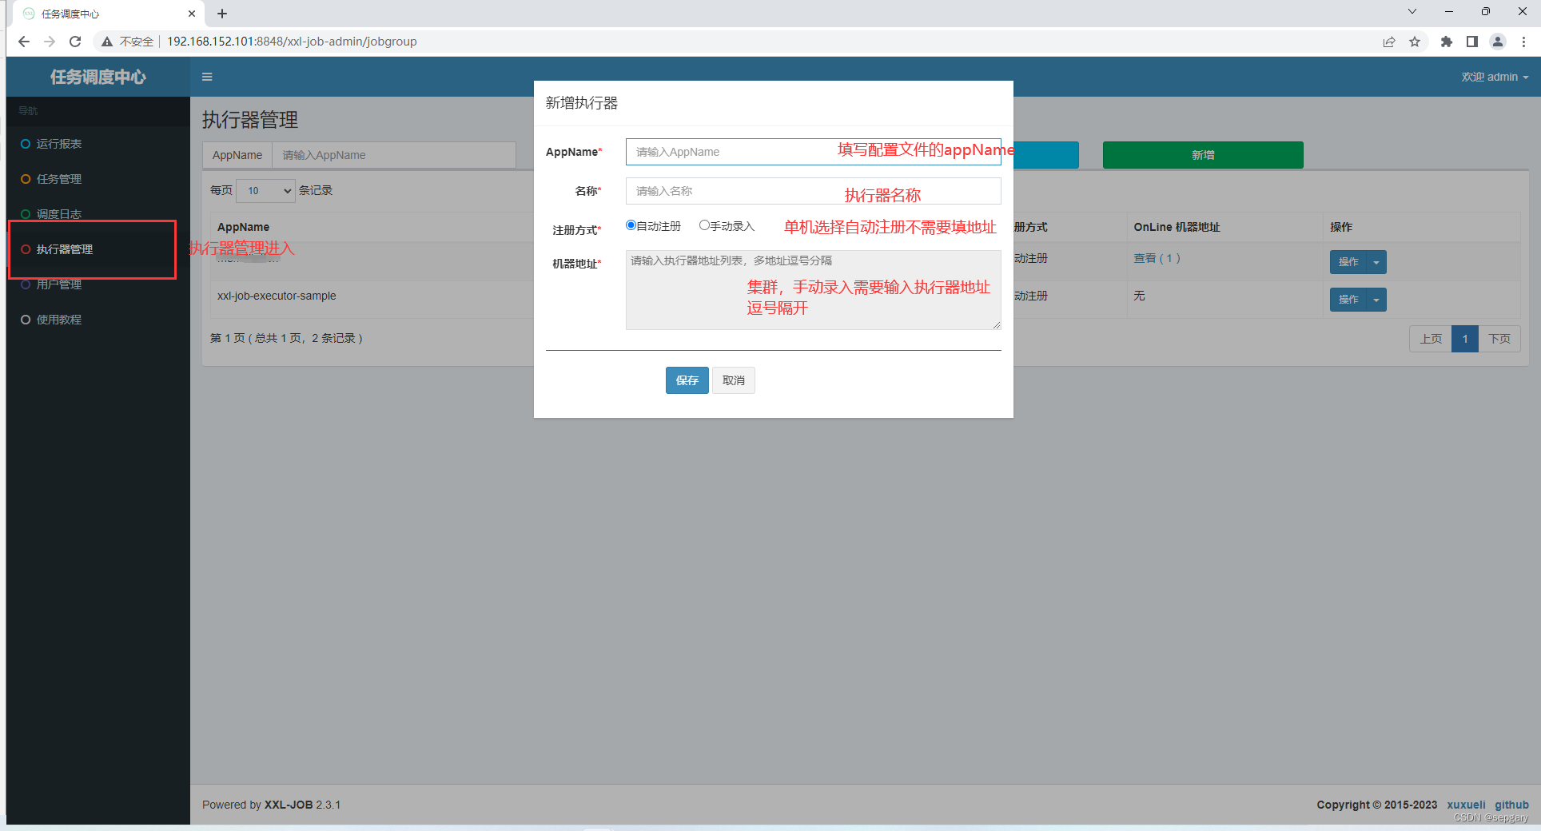Viewport: 1541px width, 831px height.
Task: Select the 任务调度中心 browser tab
Action: tap(110, 14)
